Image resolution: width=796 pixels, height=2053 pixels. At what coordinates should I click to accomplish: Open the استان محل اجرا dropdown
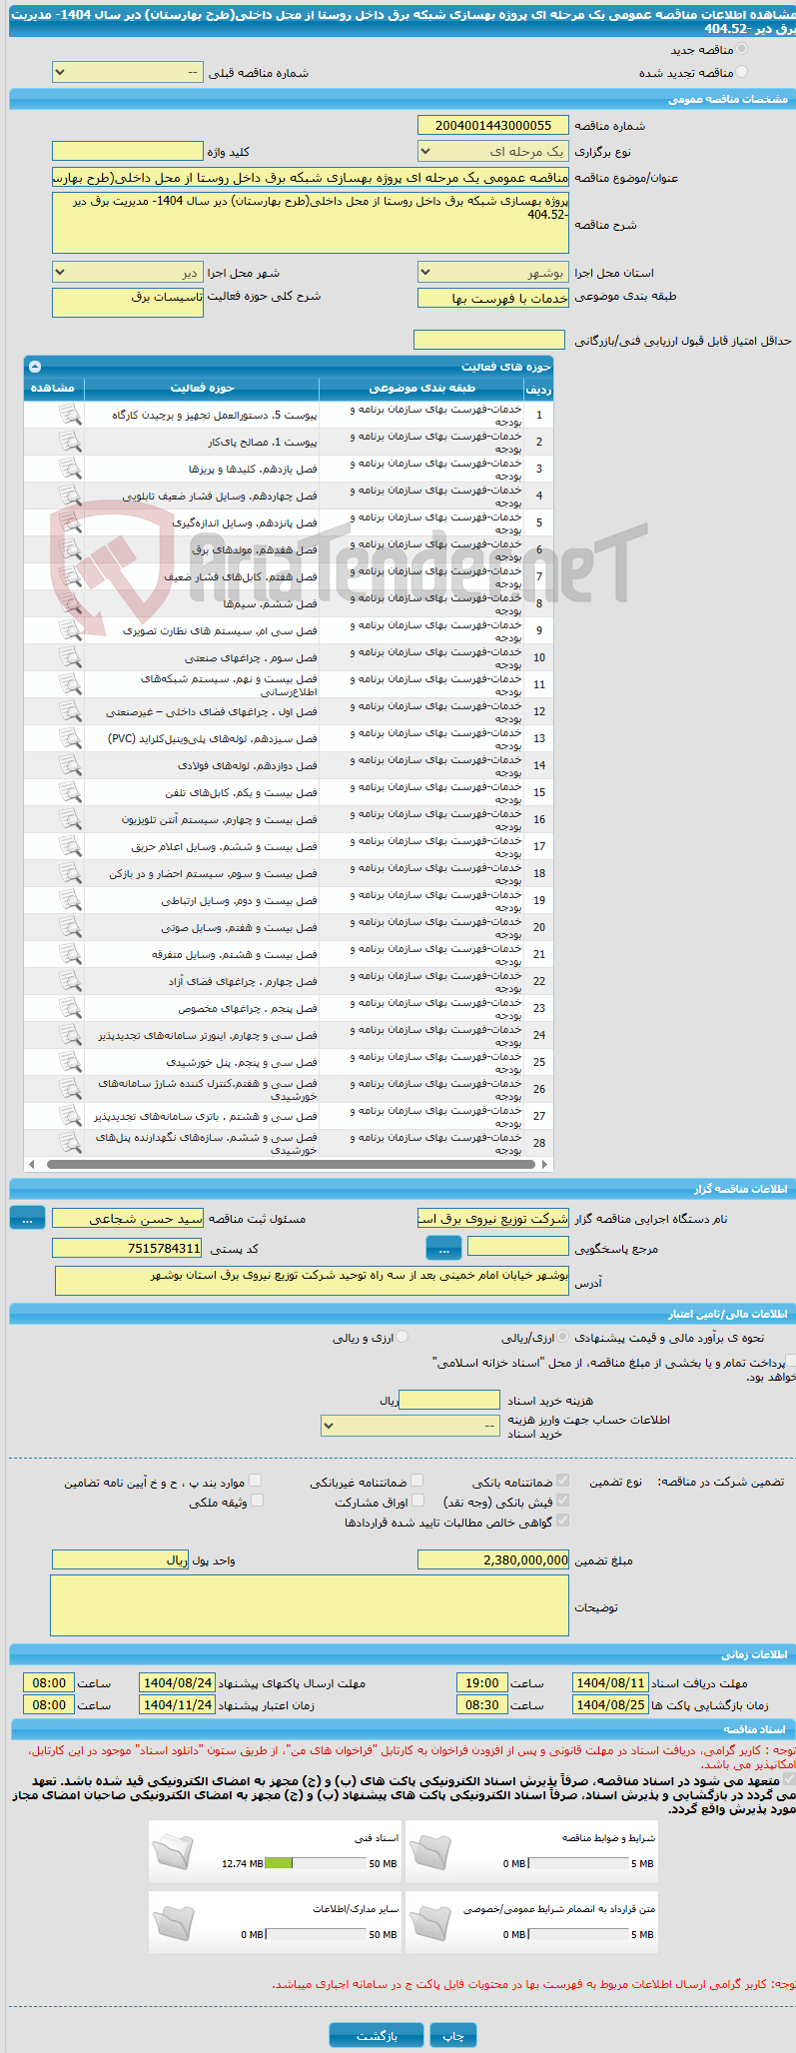click(x=493, y=273)
